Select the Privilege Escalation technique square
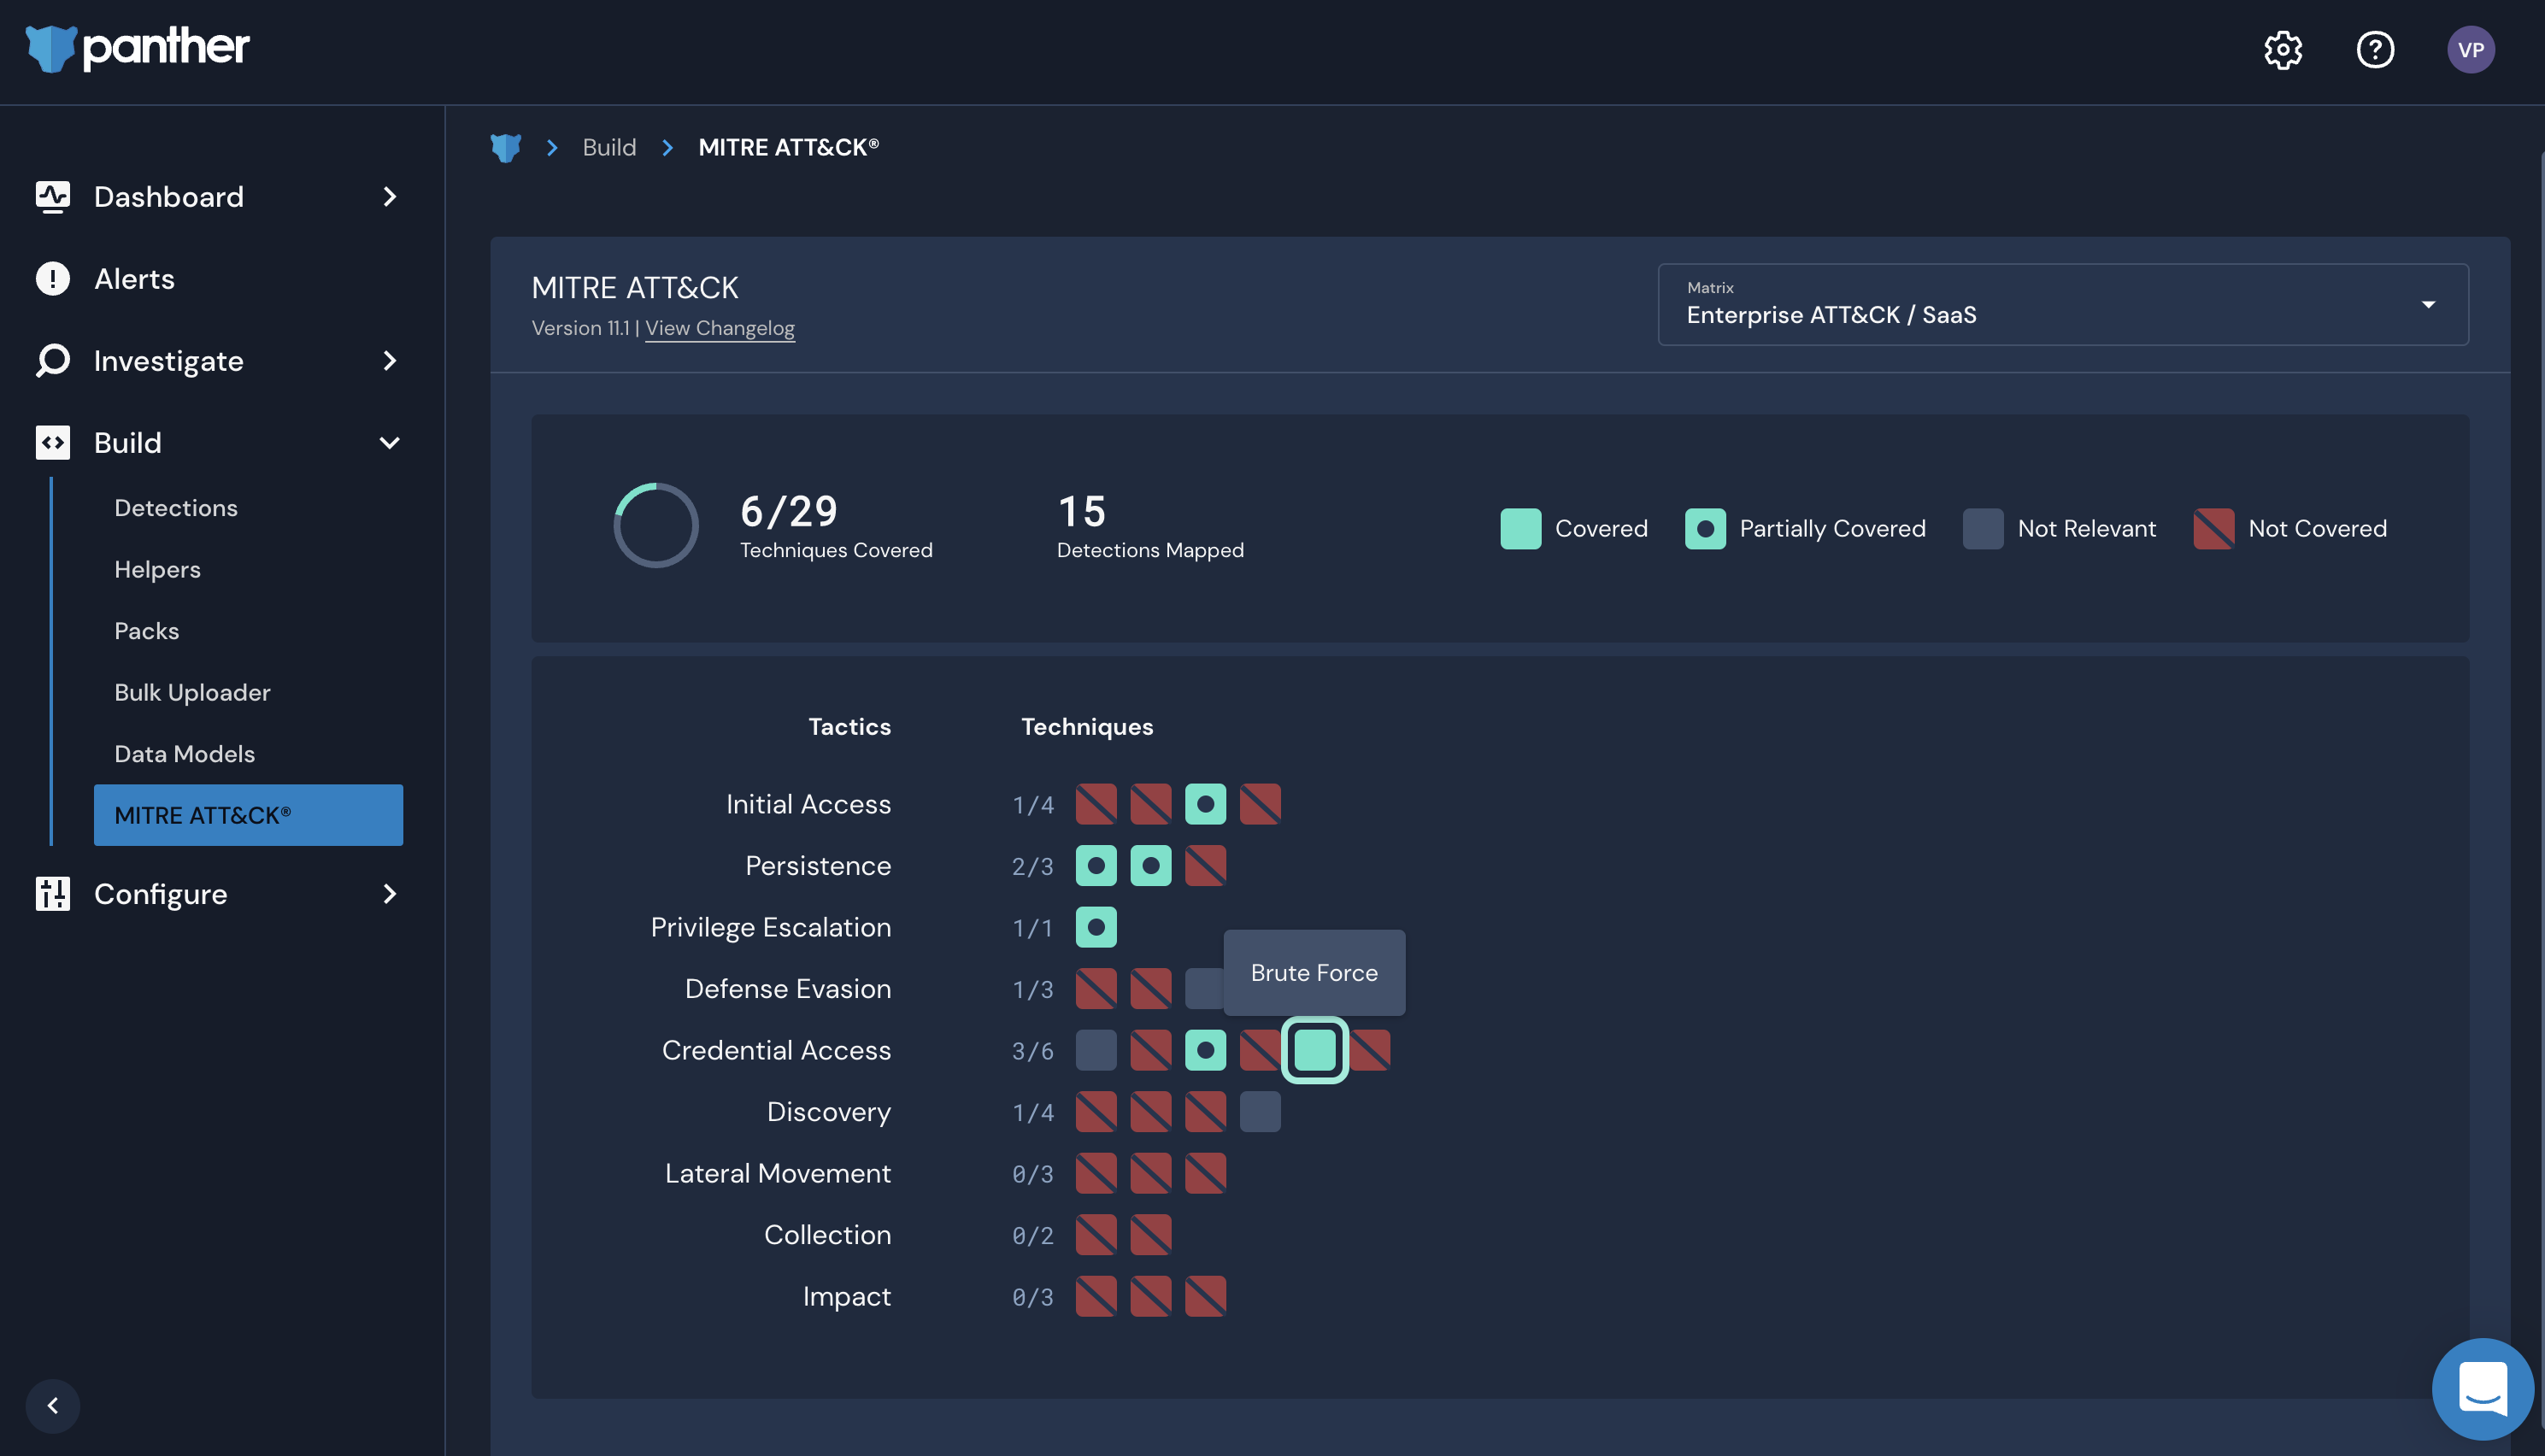2545x1456 pixels. point(1096,927)
